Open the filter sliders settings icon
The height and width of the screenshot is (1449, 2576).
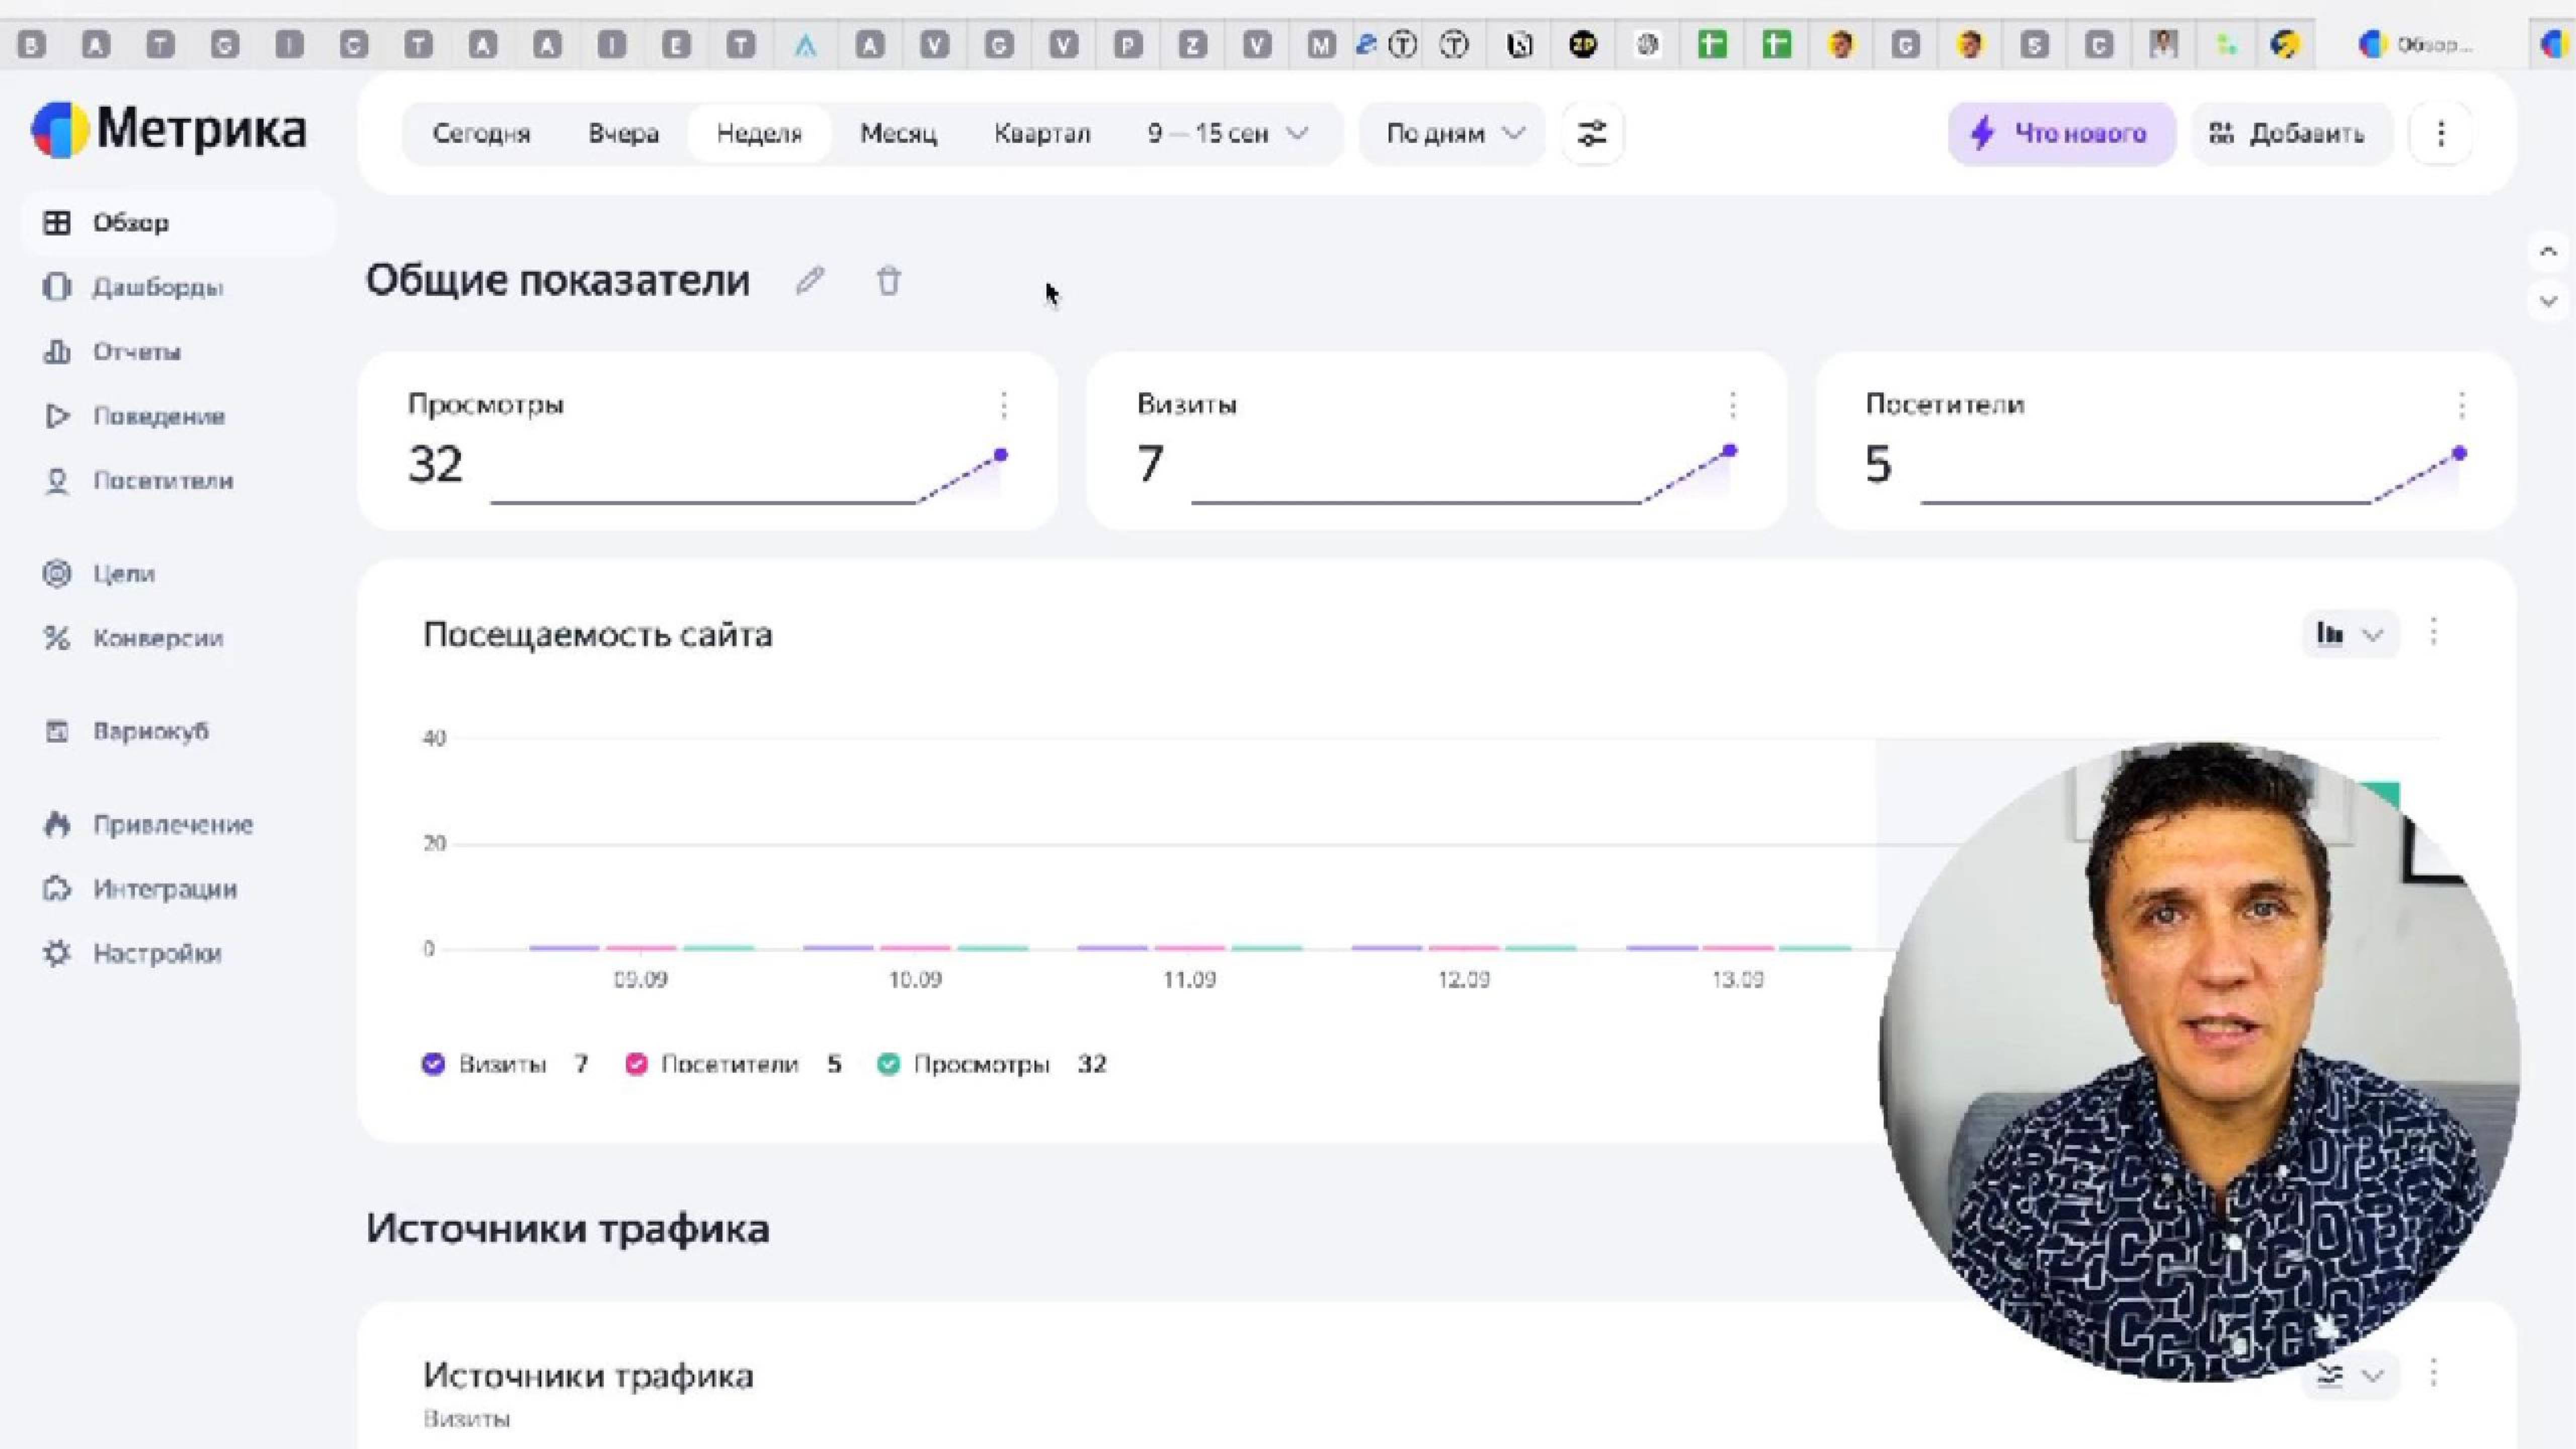tap(1591, 133)
